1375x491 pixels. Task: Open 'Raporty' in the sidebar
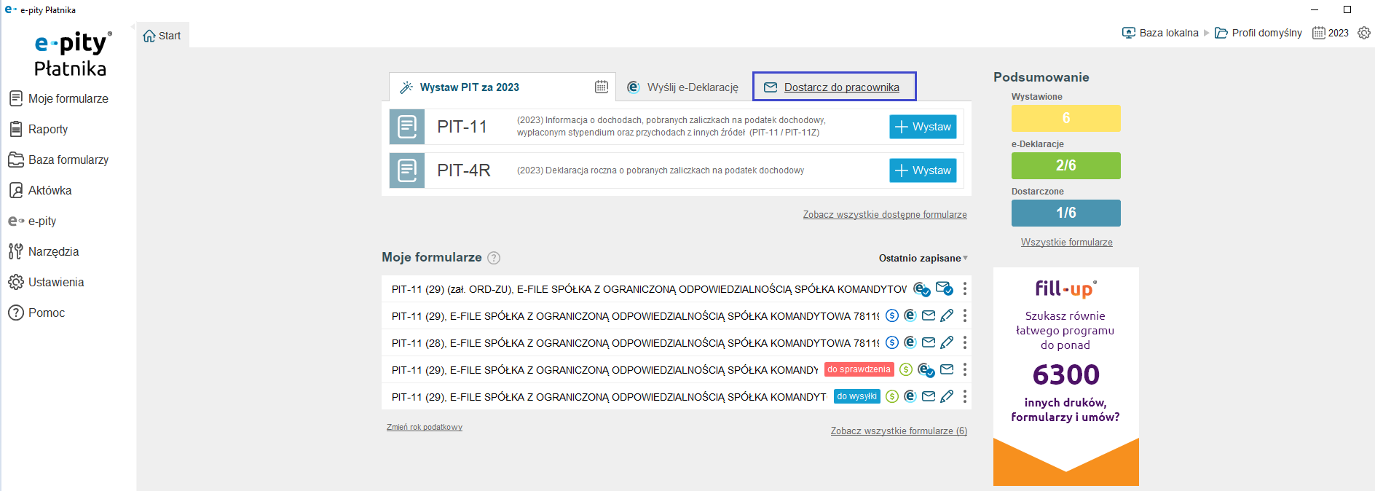(x=48, y=129)
